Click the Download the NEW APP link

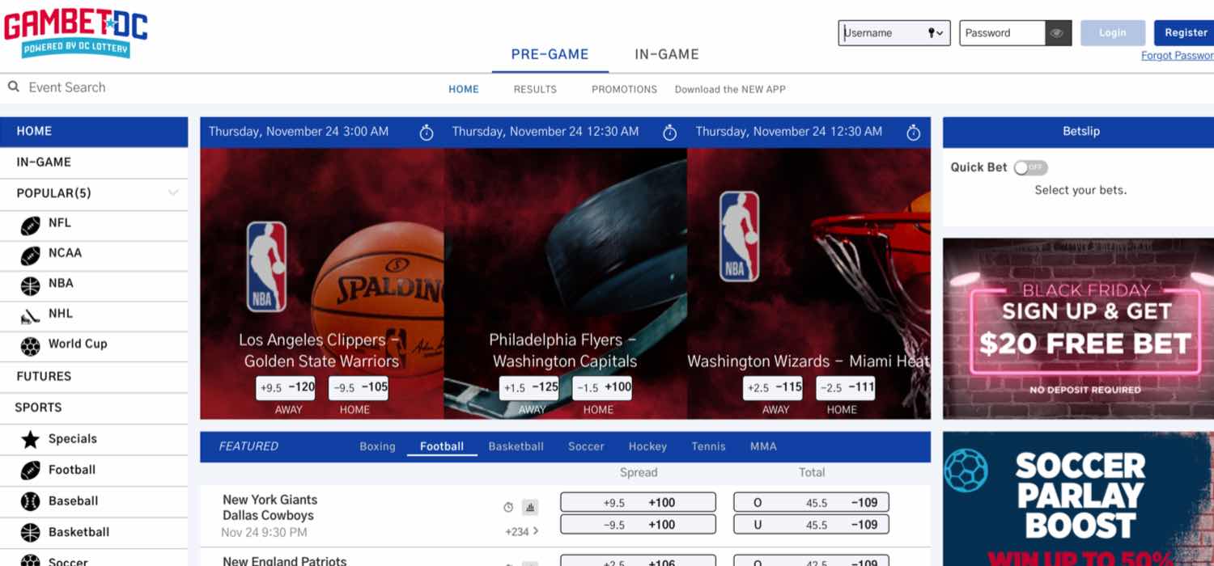pyautogui.click(x=730, y=89)
